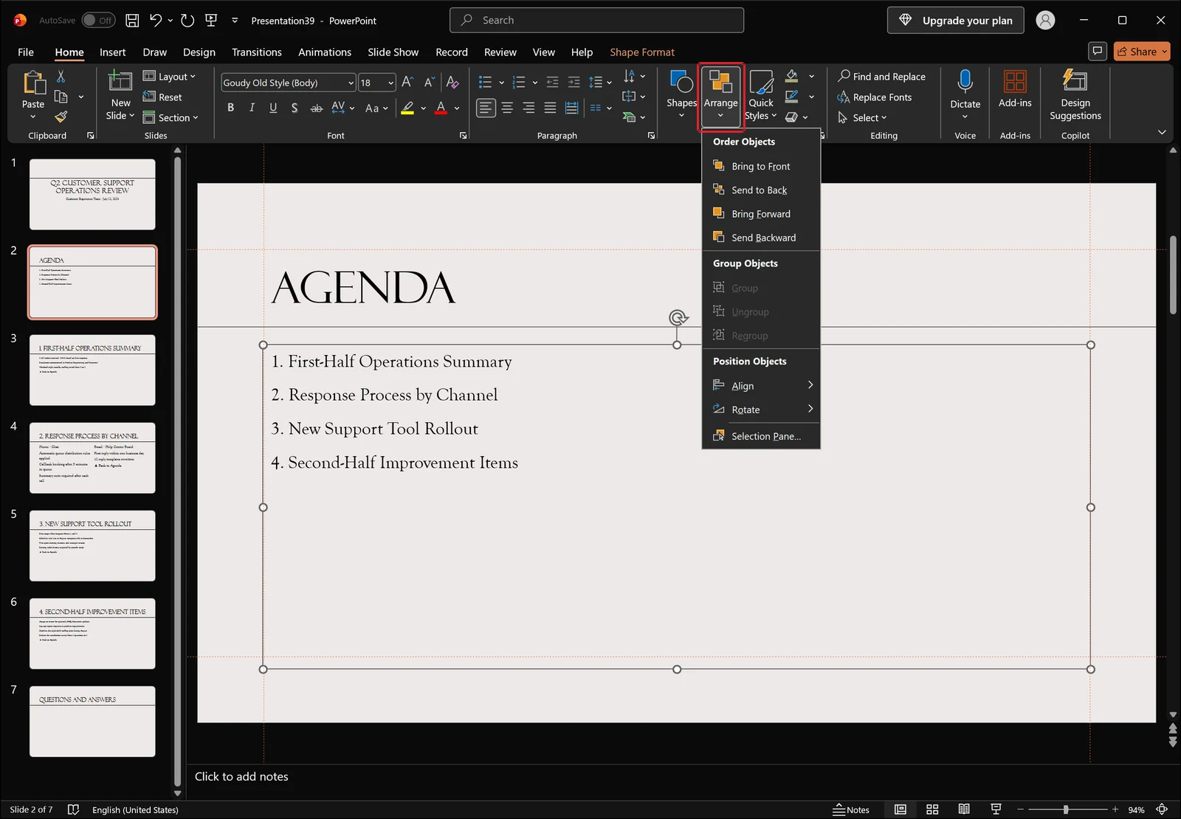Image resolution: width=1181 pixels, height=819 pixels.
Task: Click the Share button
Action: (1142, 51)
